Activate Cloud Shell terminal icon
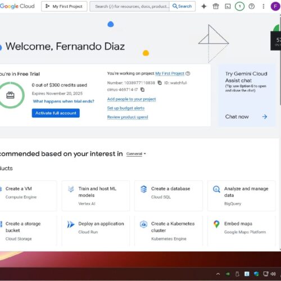 pyautogui.click(x=228, y=7)
